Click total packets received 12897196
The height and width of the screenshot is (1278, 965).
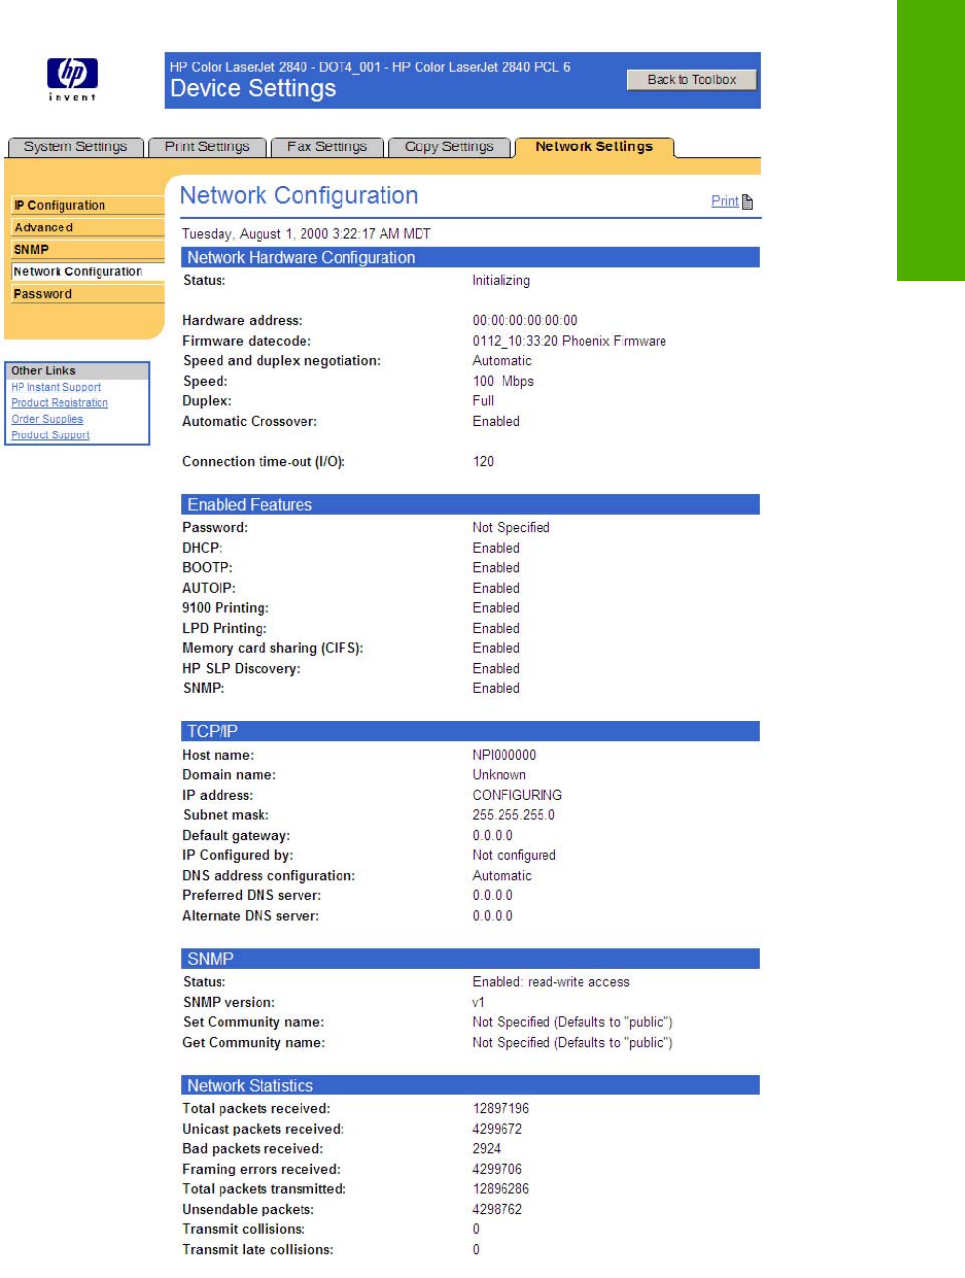501,1109
